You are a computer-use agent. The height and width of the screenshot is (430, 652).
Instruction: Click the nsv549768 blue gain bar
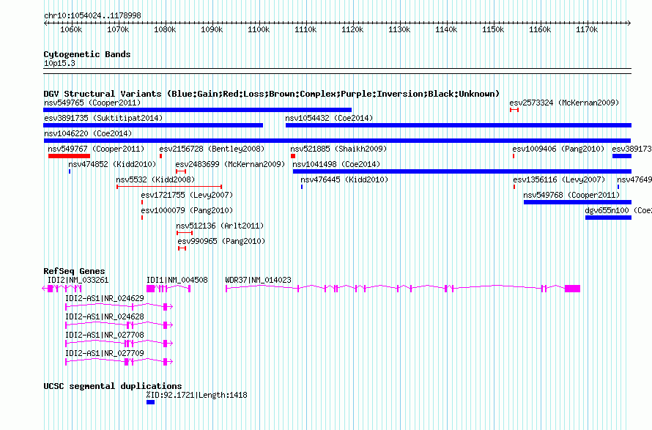(x=577, y=202)
